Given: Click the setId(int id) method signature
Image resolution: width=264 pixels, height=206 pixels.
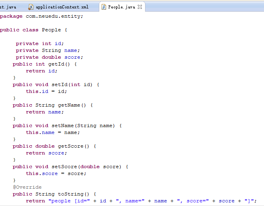Looking at the screenshot, I should pos(72,84).
